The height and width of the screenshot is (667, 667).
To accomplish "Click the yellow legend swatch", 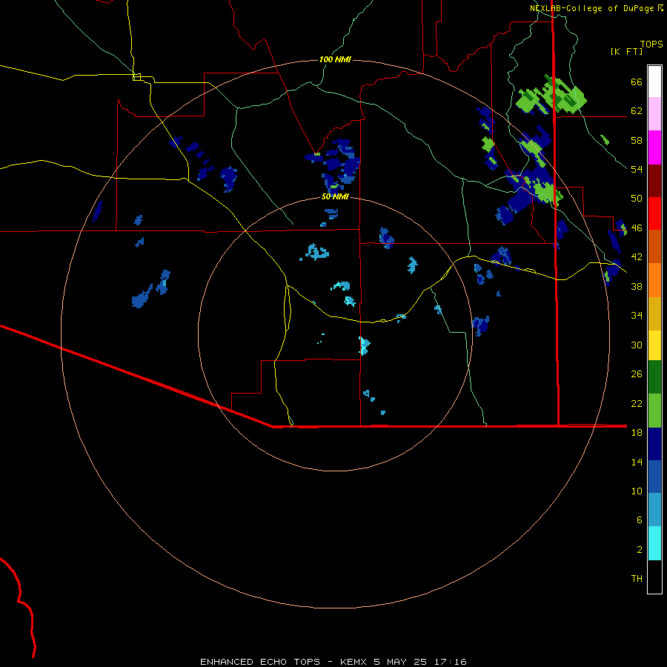I will click(654, 346).
